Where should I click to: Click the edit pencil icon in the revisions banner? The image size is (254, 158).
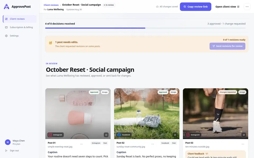(51, 43)
